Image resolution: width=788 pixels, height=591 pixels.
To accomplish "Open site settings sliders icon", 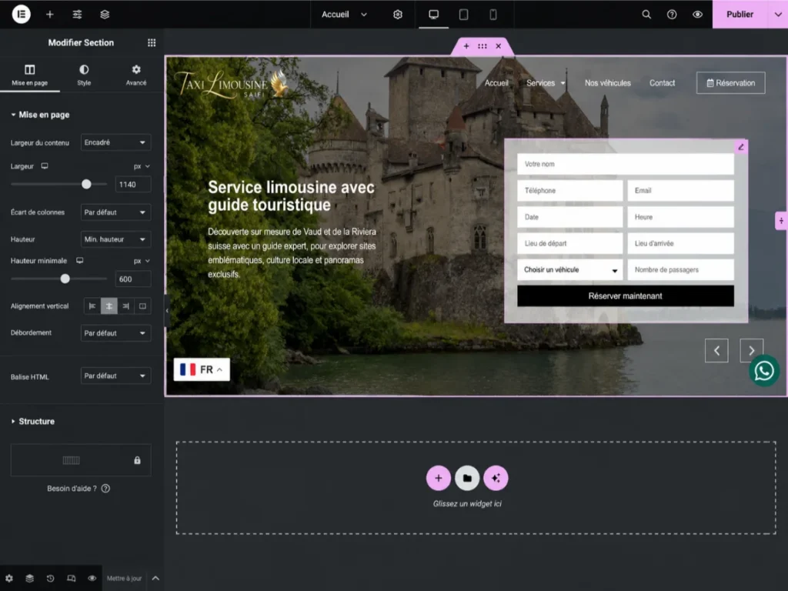I will tap(77, 14).
